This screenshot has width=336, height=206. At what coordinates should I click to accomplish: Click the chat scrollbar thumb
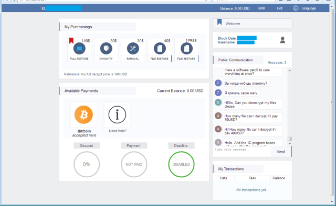pos(290,139)
